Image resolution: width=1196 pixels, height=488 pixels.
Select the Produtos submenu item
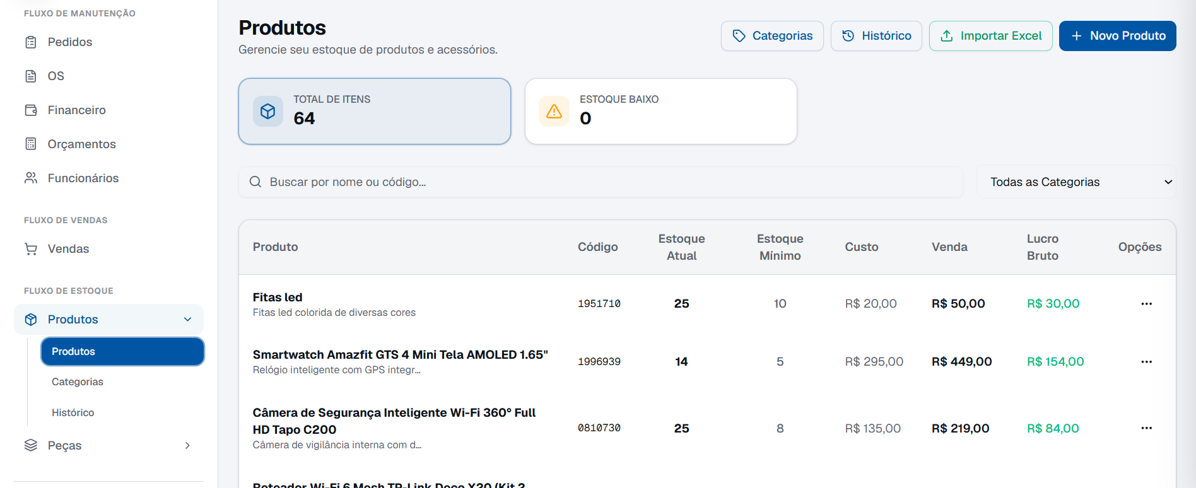tap(122, 352)
